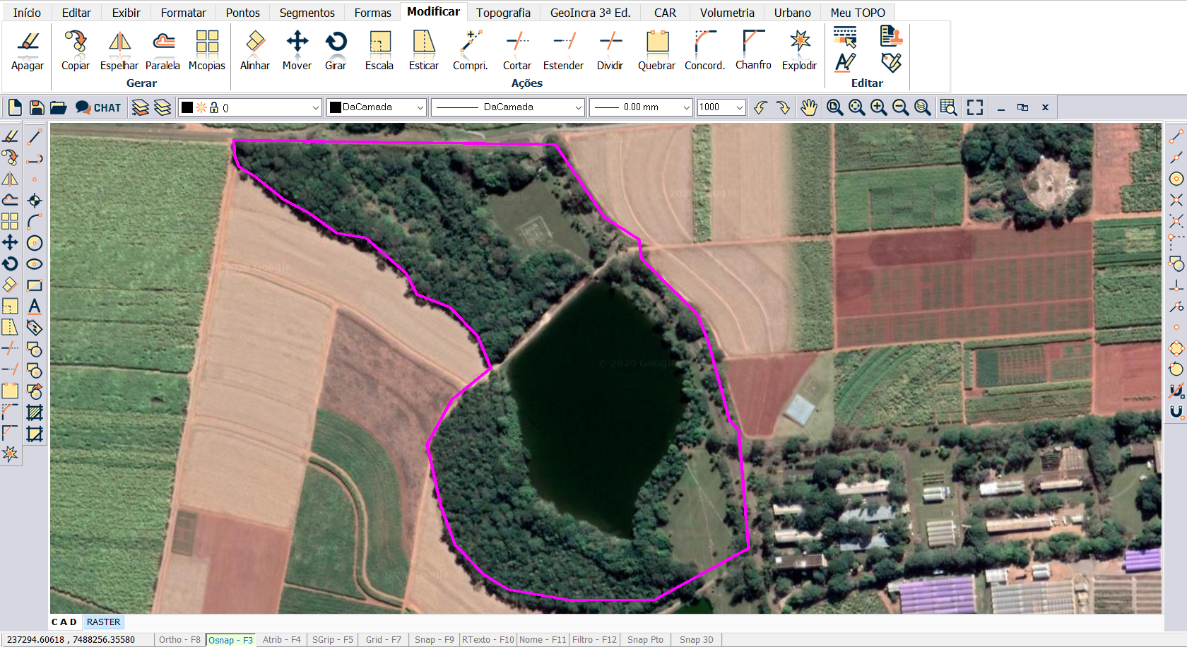Screen dimensions: 1187x647
Task: Select the Espelhar mirror tool
Action: coord(119,50)
